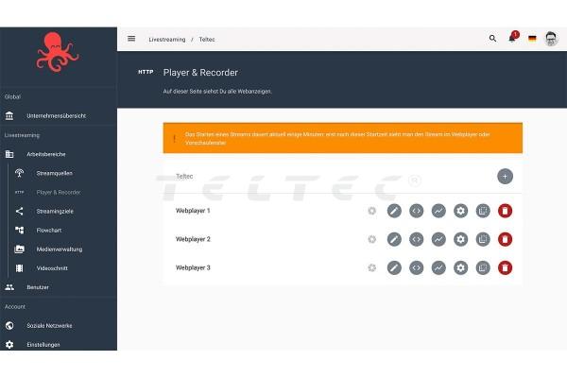Open the user profile avatar menu
567x378 pixels.
[551, 39]
